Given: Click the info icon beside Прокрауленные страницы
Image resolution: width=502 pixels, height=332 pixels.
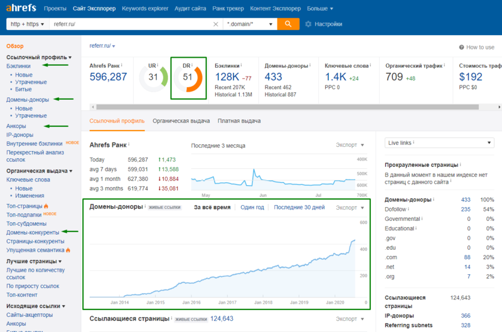Looking at the screenshot, I should 461,164.
